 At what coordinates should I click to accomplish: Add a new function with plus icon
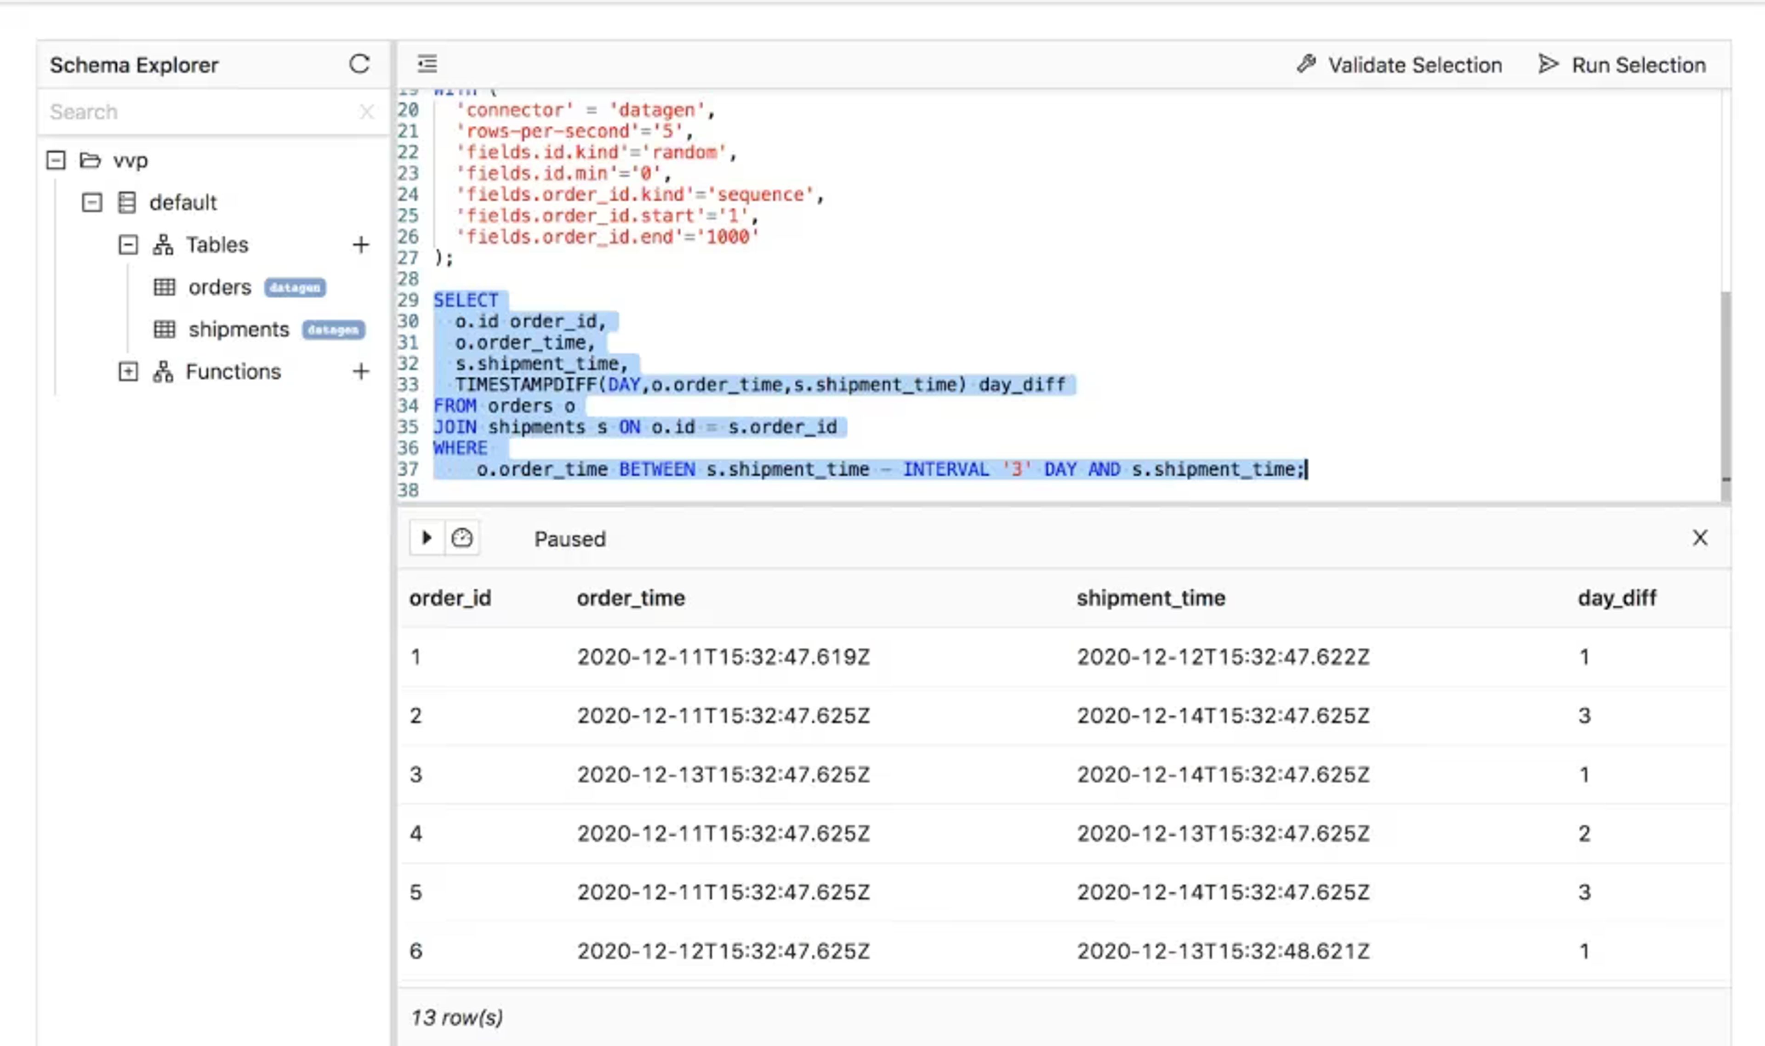(x=361, y=371)
